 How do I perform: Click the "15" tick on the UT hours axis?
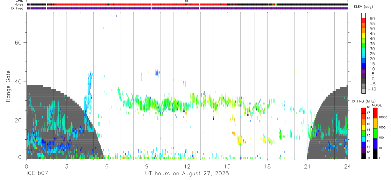(x=227, y=166)
